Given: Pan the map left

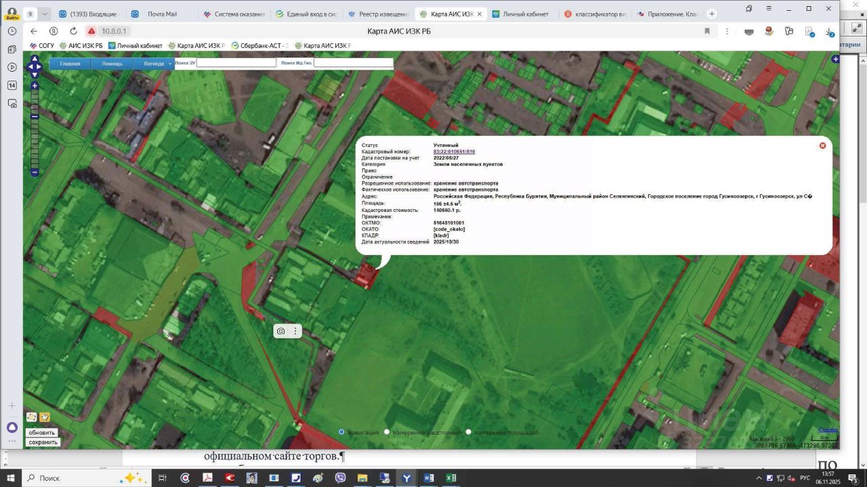Looking at the screenshot, I should [x=29, y=66].
